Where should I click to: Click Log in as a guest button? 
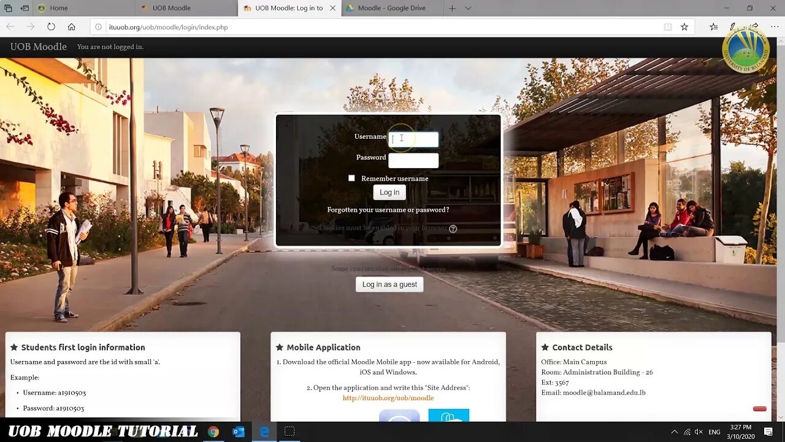tap(389, 284)
